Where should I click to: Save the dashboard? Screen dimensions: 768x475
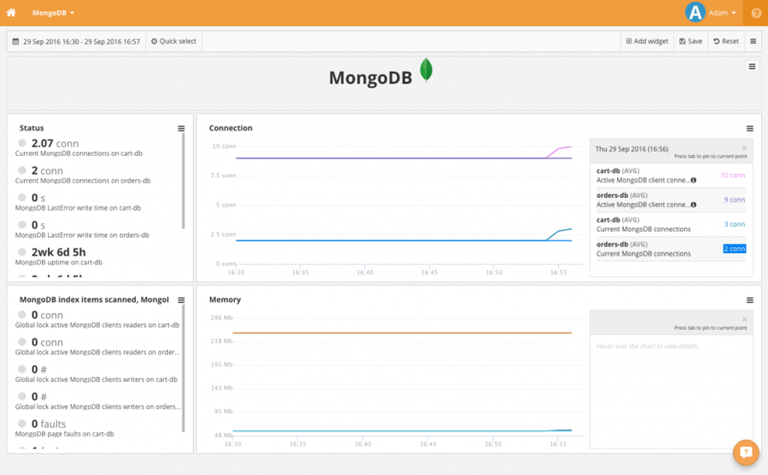(x=690, y=42)
